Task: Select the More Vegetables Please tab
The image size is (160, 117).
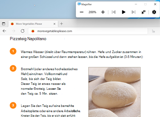Action: (x=33, y=24)
